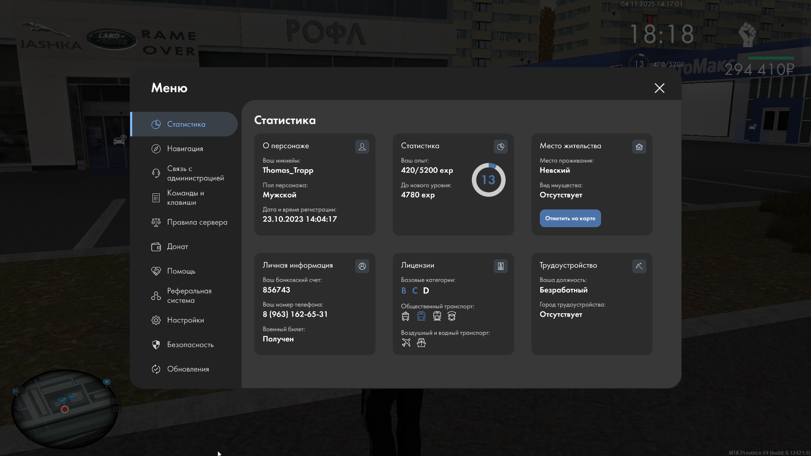The height and width of the screenshot is (456, 811).
Task: Open the Обновления section
Action: pos(188,369)
